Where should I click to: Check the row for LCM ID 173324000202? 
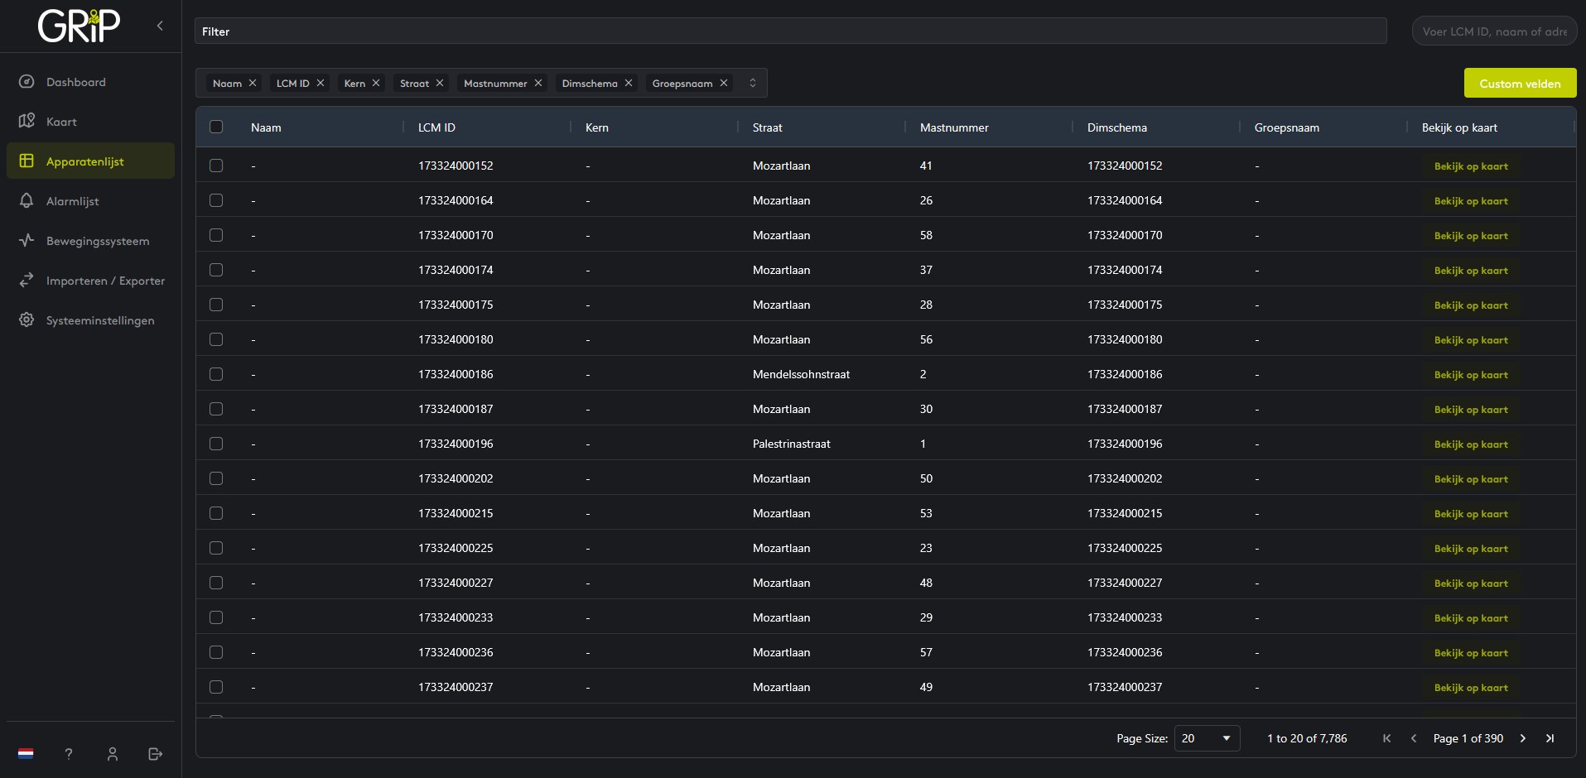coord(216,478)
